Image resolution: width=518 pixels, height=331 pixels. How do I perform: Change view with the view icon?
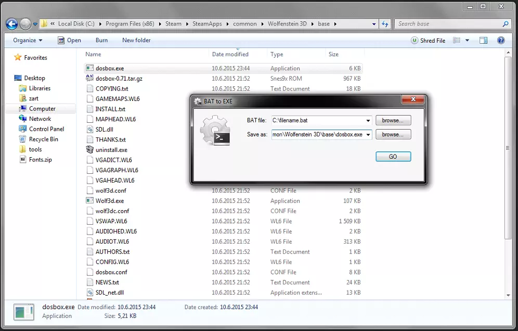coord(457,41)
